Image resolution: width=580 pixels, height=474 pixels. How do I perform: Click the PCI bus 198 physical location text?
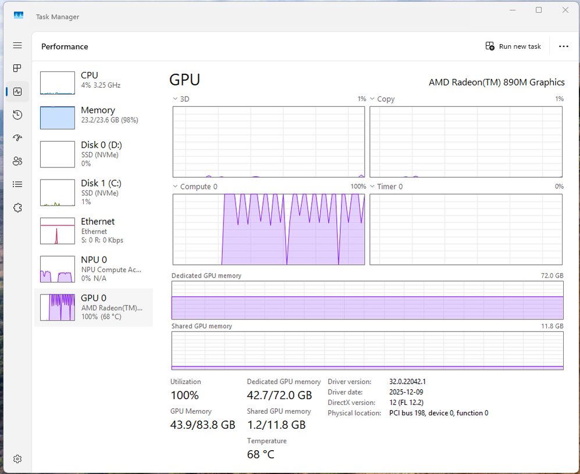point(438,412)
